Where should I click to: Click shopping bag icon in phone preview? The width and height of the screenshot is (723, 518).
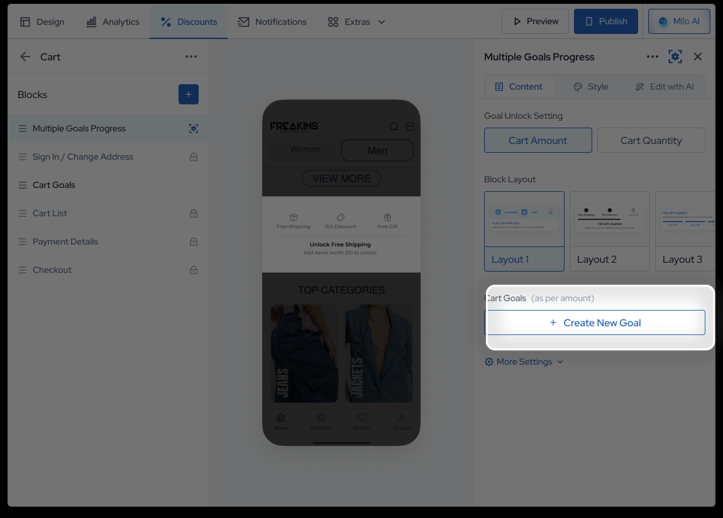[410, 126]
